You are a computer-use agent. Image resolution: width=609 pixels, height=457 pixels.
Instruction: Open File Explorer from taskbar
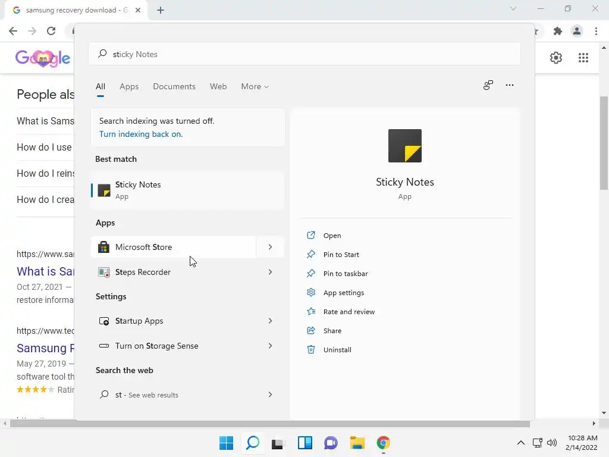pyautogui.click(x=357, y=443)
